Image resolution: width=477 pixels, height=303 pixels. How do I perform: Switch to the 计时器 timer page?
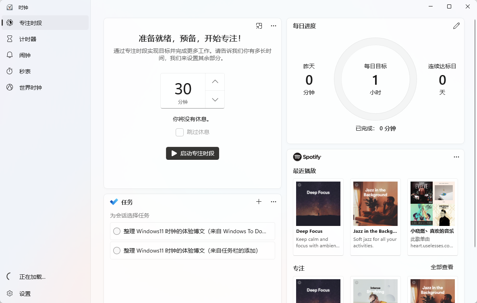[45, 39]
